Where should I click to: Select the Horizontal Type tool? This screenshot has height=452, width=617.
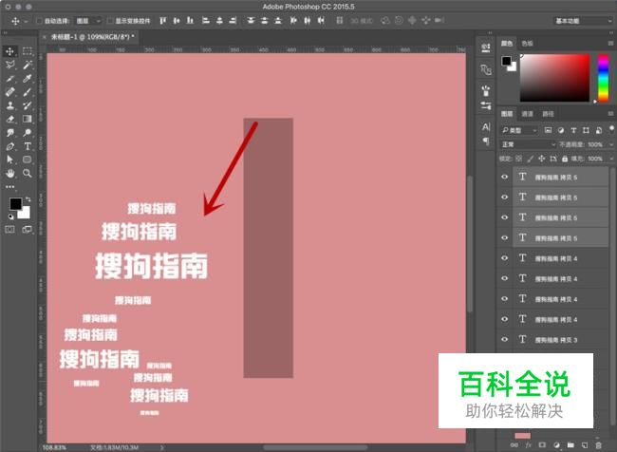(28, 146)
